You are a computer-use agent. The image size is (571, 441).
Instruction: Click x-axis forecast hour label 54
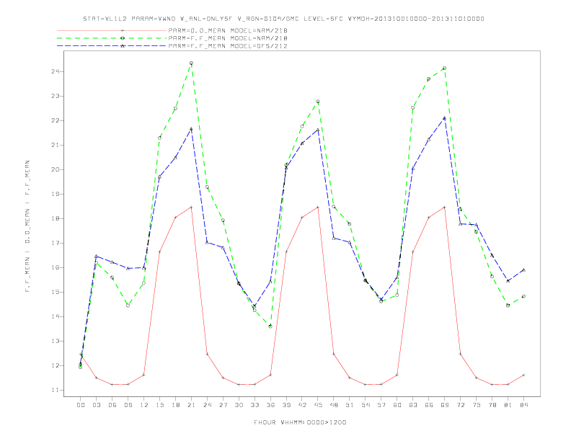366,405
